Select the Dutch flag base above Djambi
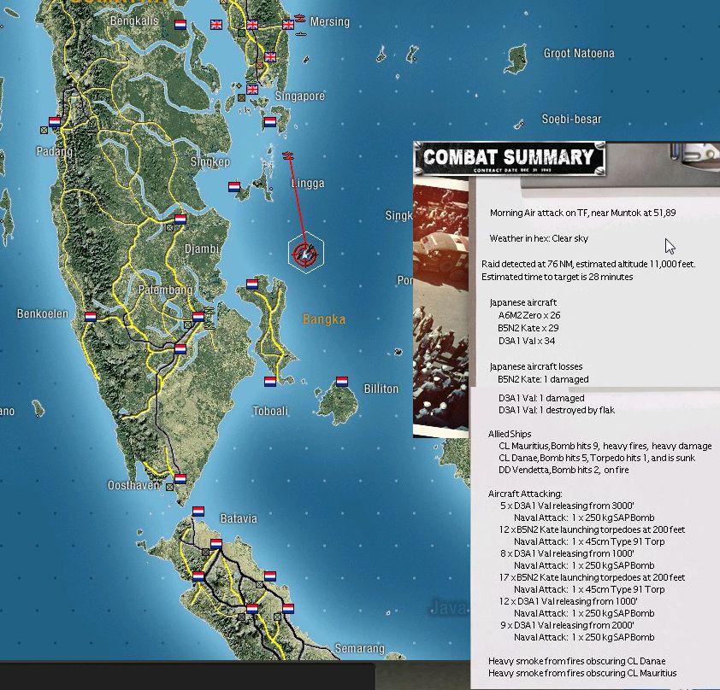The image size is (720, 690). pyautogui.click(x=180, y=219)
